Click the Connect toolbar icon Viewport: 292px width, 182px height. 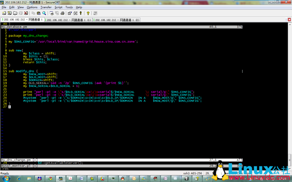click(4, 13)
